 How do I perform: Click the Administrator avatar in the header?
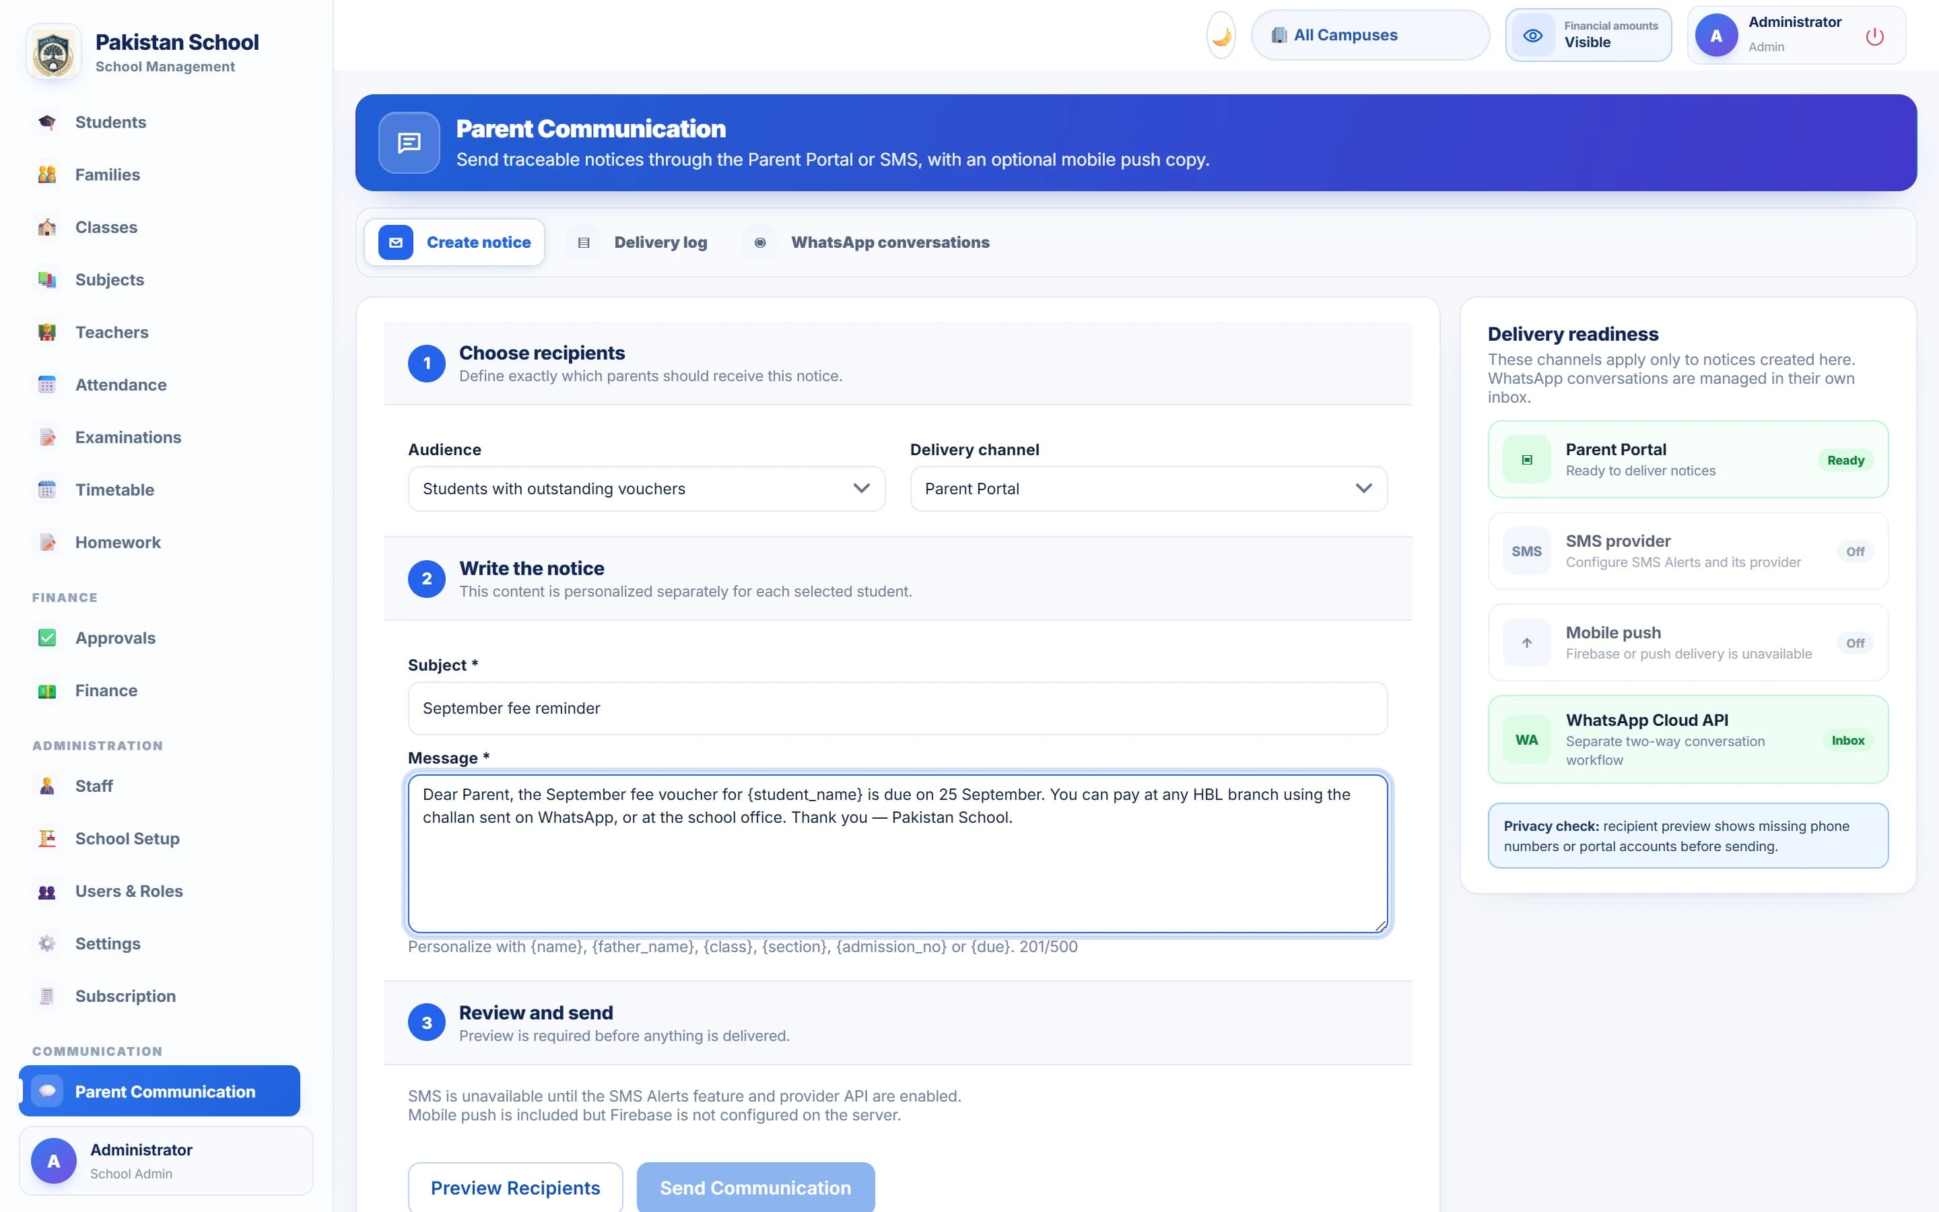tap(1716, 35)
